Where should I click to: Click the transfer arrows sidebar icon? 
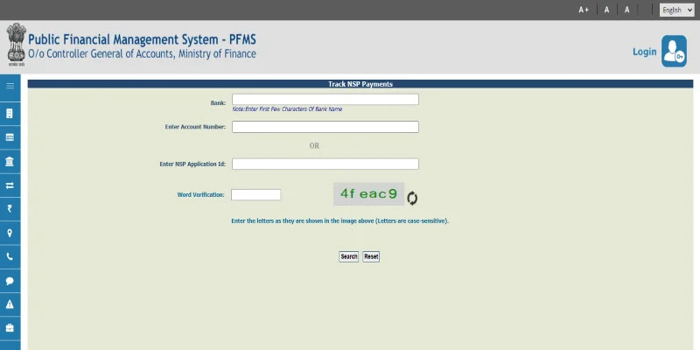pyautogui.click(x=10, y=185)
